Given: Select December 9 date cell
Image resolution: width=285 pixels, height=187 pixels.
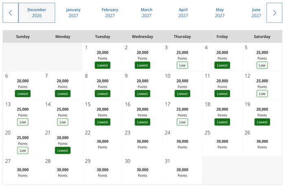Looking at the screenshot, I should (x=142, y=85).
